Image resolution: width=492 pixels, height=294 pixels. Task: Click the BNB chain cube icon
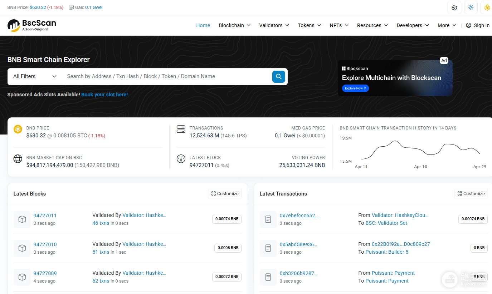[x=487, y=7]
